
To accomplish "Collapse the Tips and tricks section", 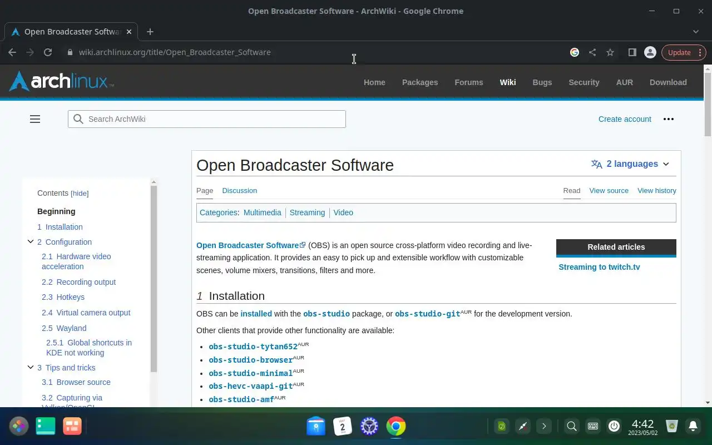I will point(31,367).
